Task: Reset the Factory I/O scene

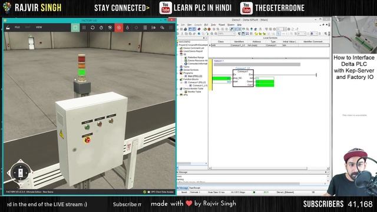Action: pyautogui.click(x=92, y=28)
